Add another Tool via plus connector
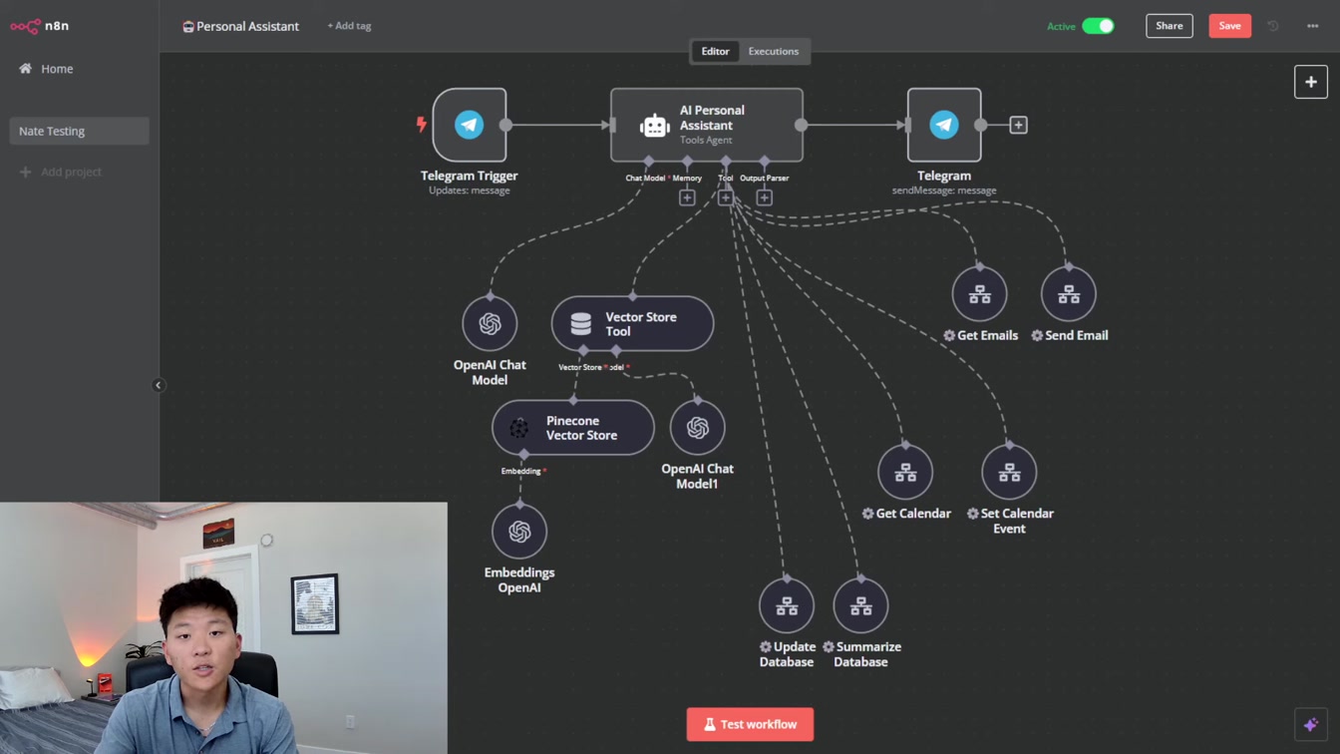1340x754 pixels. [x=726, y=197]
